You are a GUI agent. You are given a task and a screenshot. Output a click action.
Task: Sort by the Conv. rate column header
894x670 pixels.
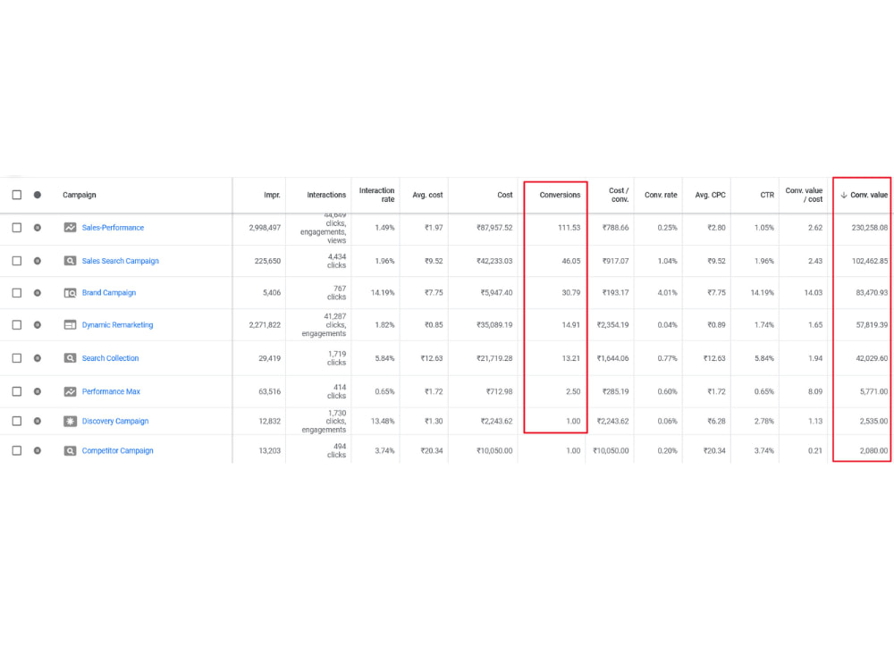click(661, 195)
